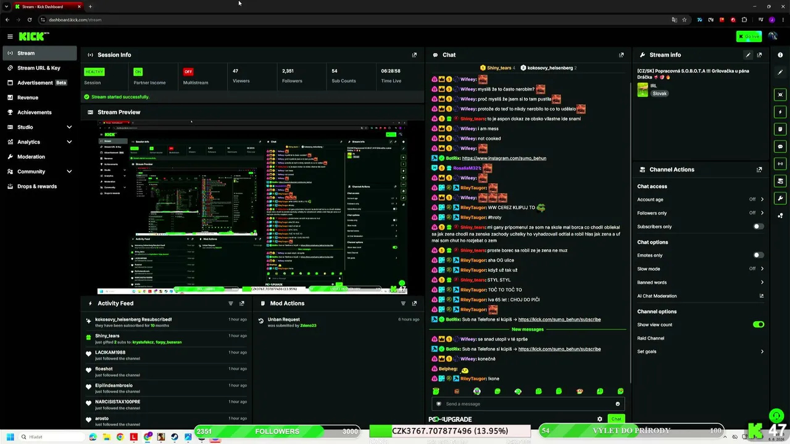Pop out the Session Info panel
The height and width of the screenshot is (444, 790).
click(414, 55)
